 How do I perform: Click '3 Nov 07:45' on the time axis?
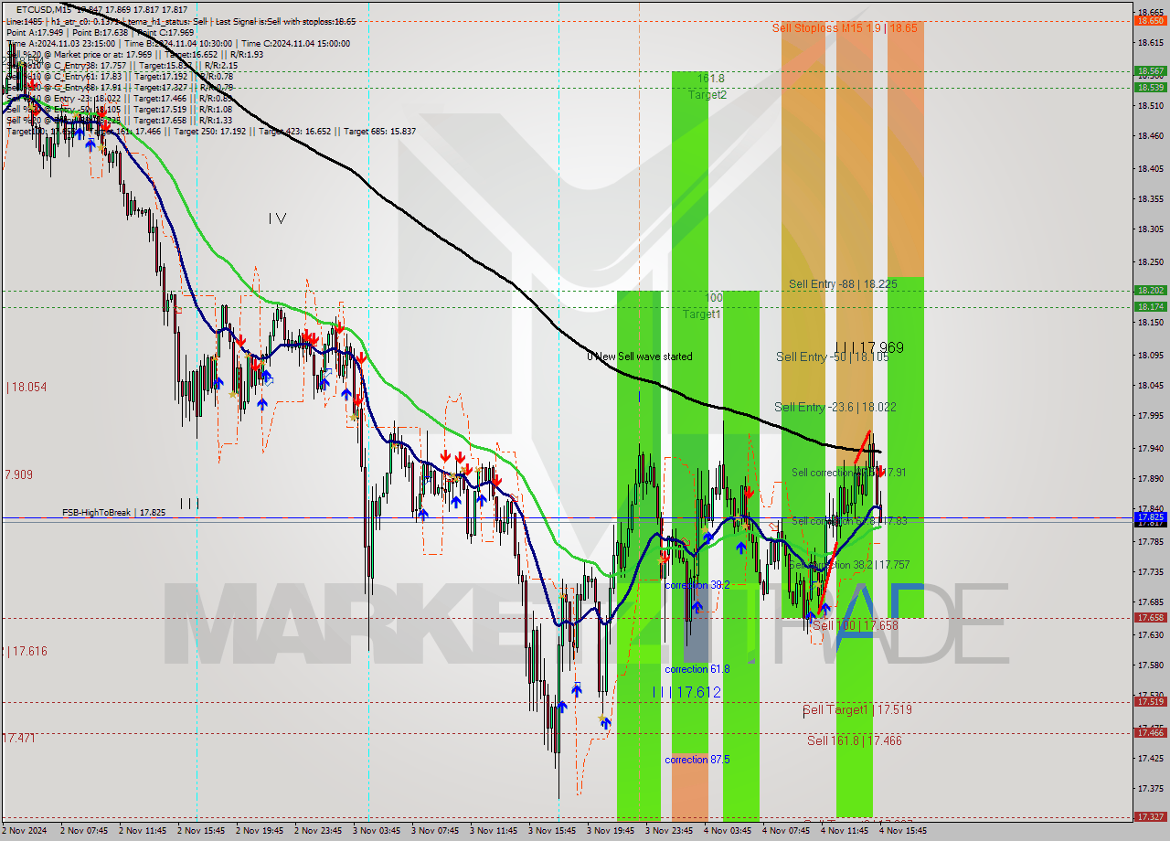point(435,831)
